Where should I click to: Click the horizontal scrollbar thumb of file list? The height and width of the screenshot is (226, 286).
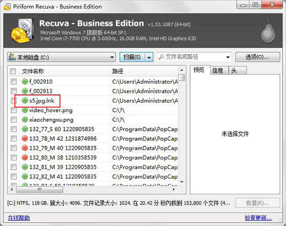point(40,190)
